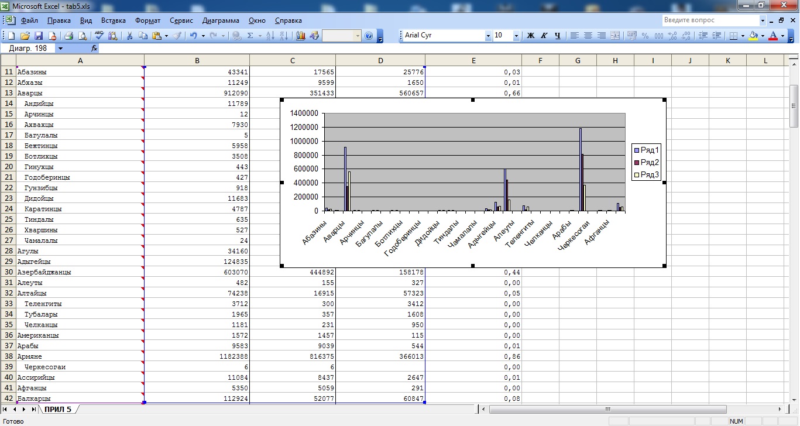Click the Cut scissors icon
This screenshot has height=426, width=800.
pos(129,36)
